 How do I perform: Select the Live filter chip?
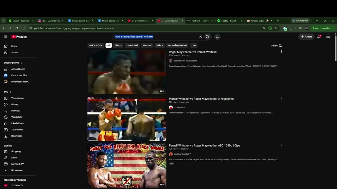pyautogui.click(x=194, y=45)
